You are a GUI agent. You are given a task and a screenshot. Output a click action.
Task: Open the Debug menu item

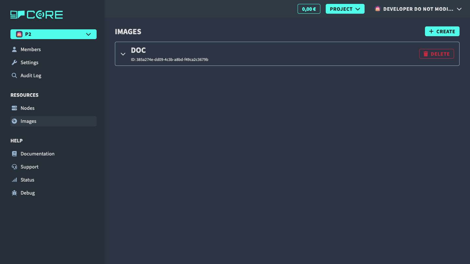tap(54, 193)
